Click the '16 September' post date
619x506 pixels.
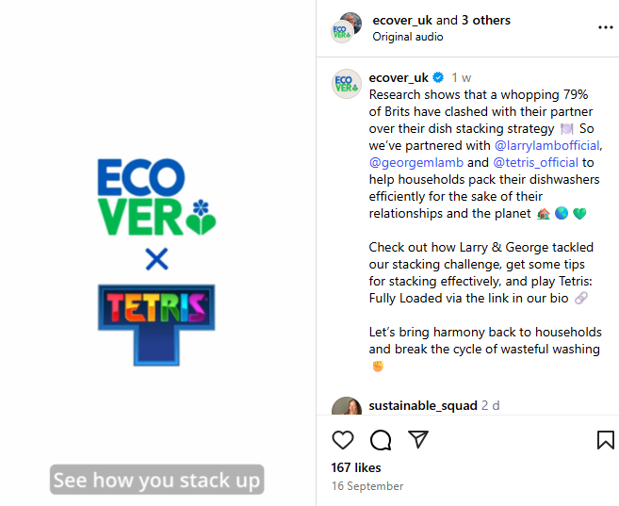[367, 486]
